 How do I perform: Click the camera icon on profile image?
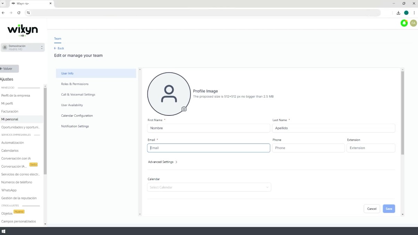184,109
